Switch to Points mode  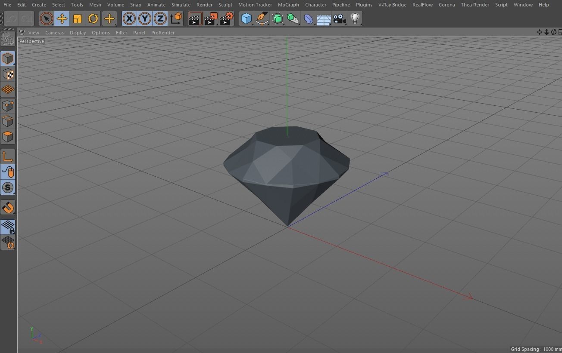point(8,106)
